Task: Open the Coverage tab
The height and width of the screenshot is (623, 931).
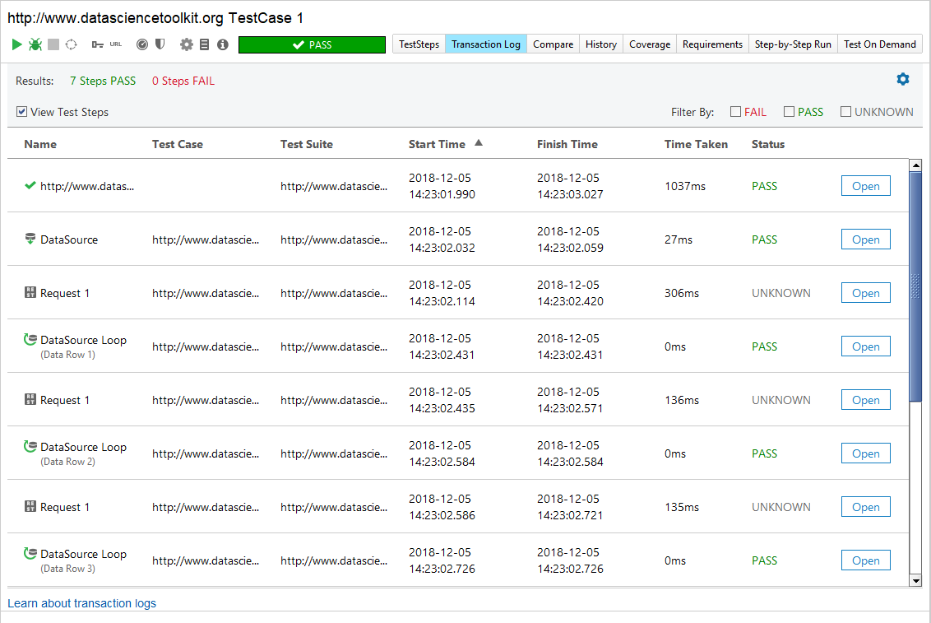Action: click(650, 44)
